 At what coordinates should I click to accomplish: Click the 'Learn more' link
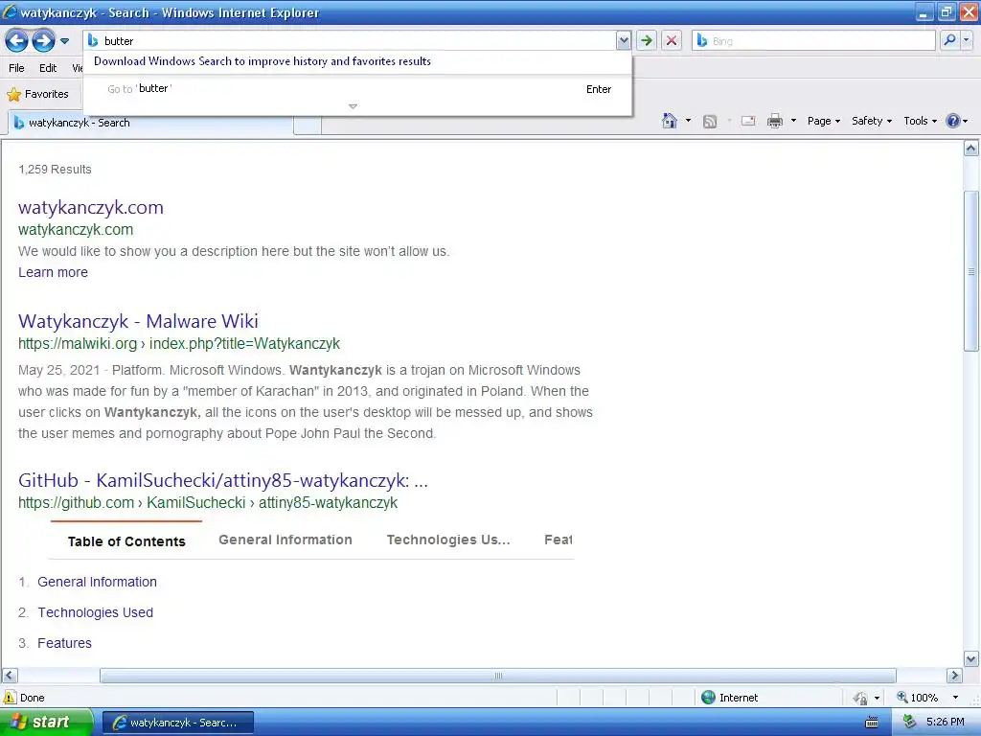tap(54, 272)
